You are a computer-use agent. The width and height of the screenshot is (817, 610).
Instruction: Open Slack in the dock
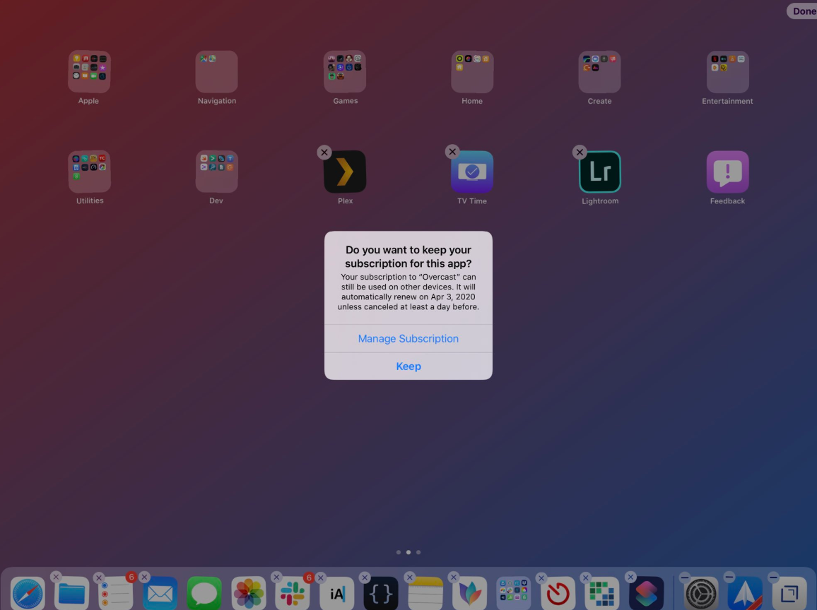click(293, 593)
